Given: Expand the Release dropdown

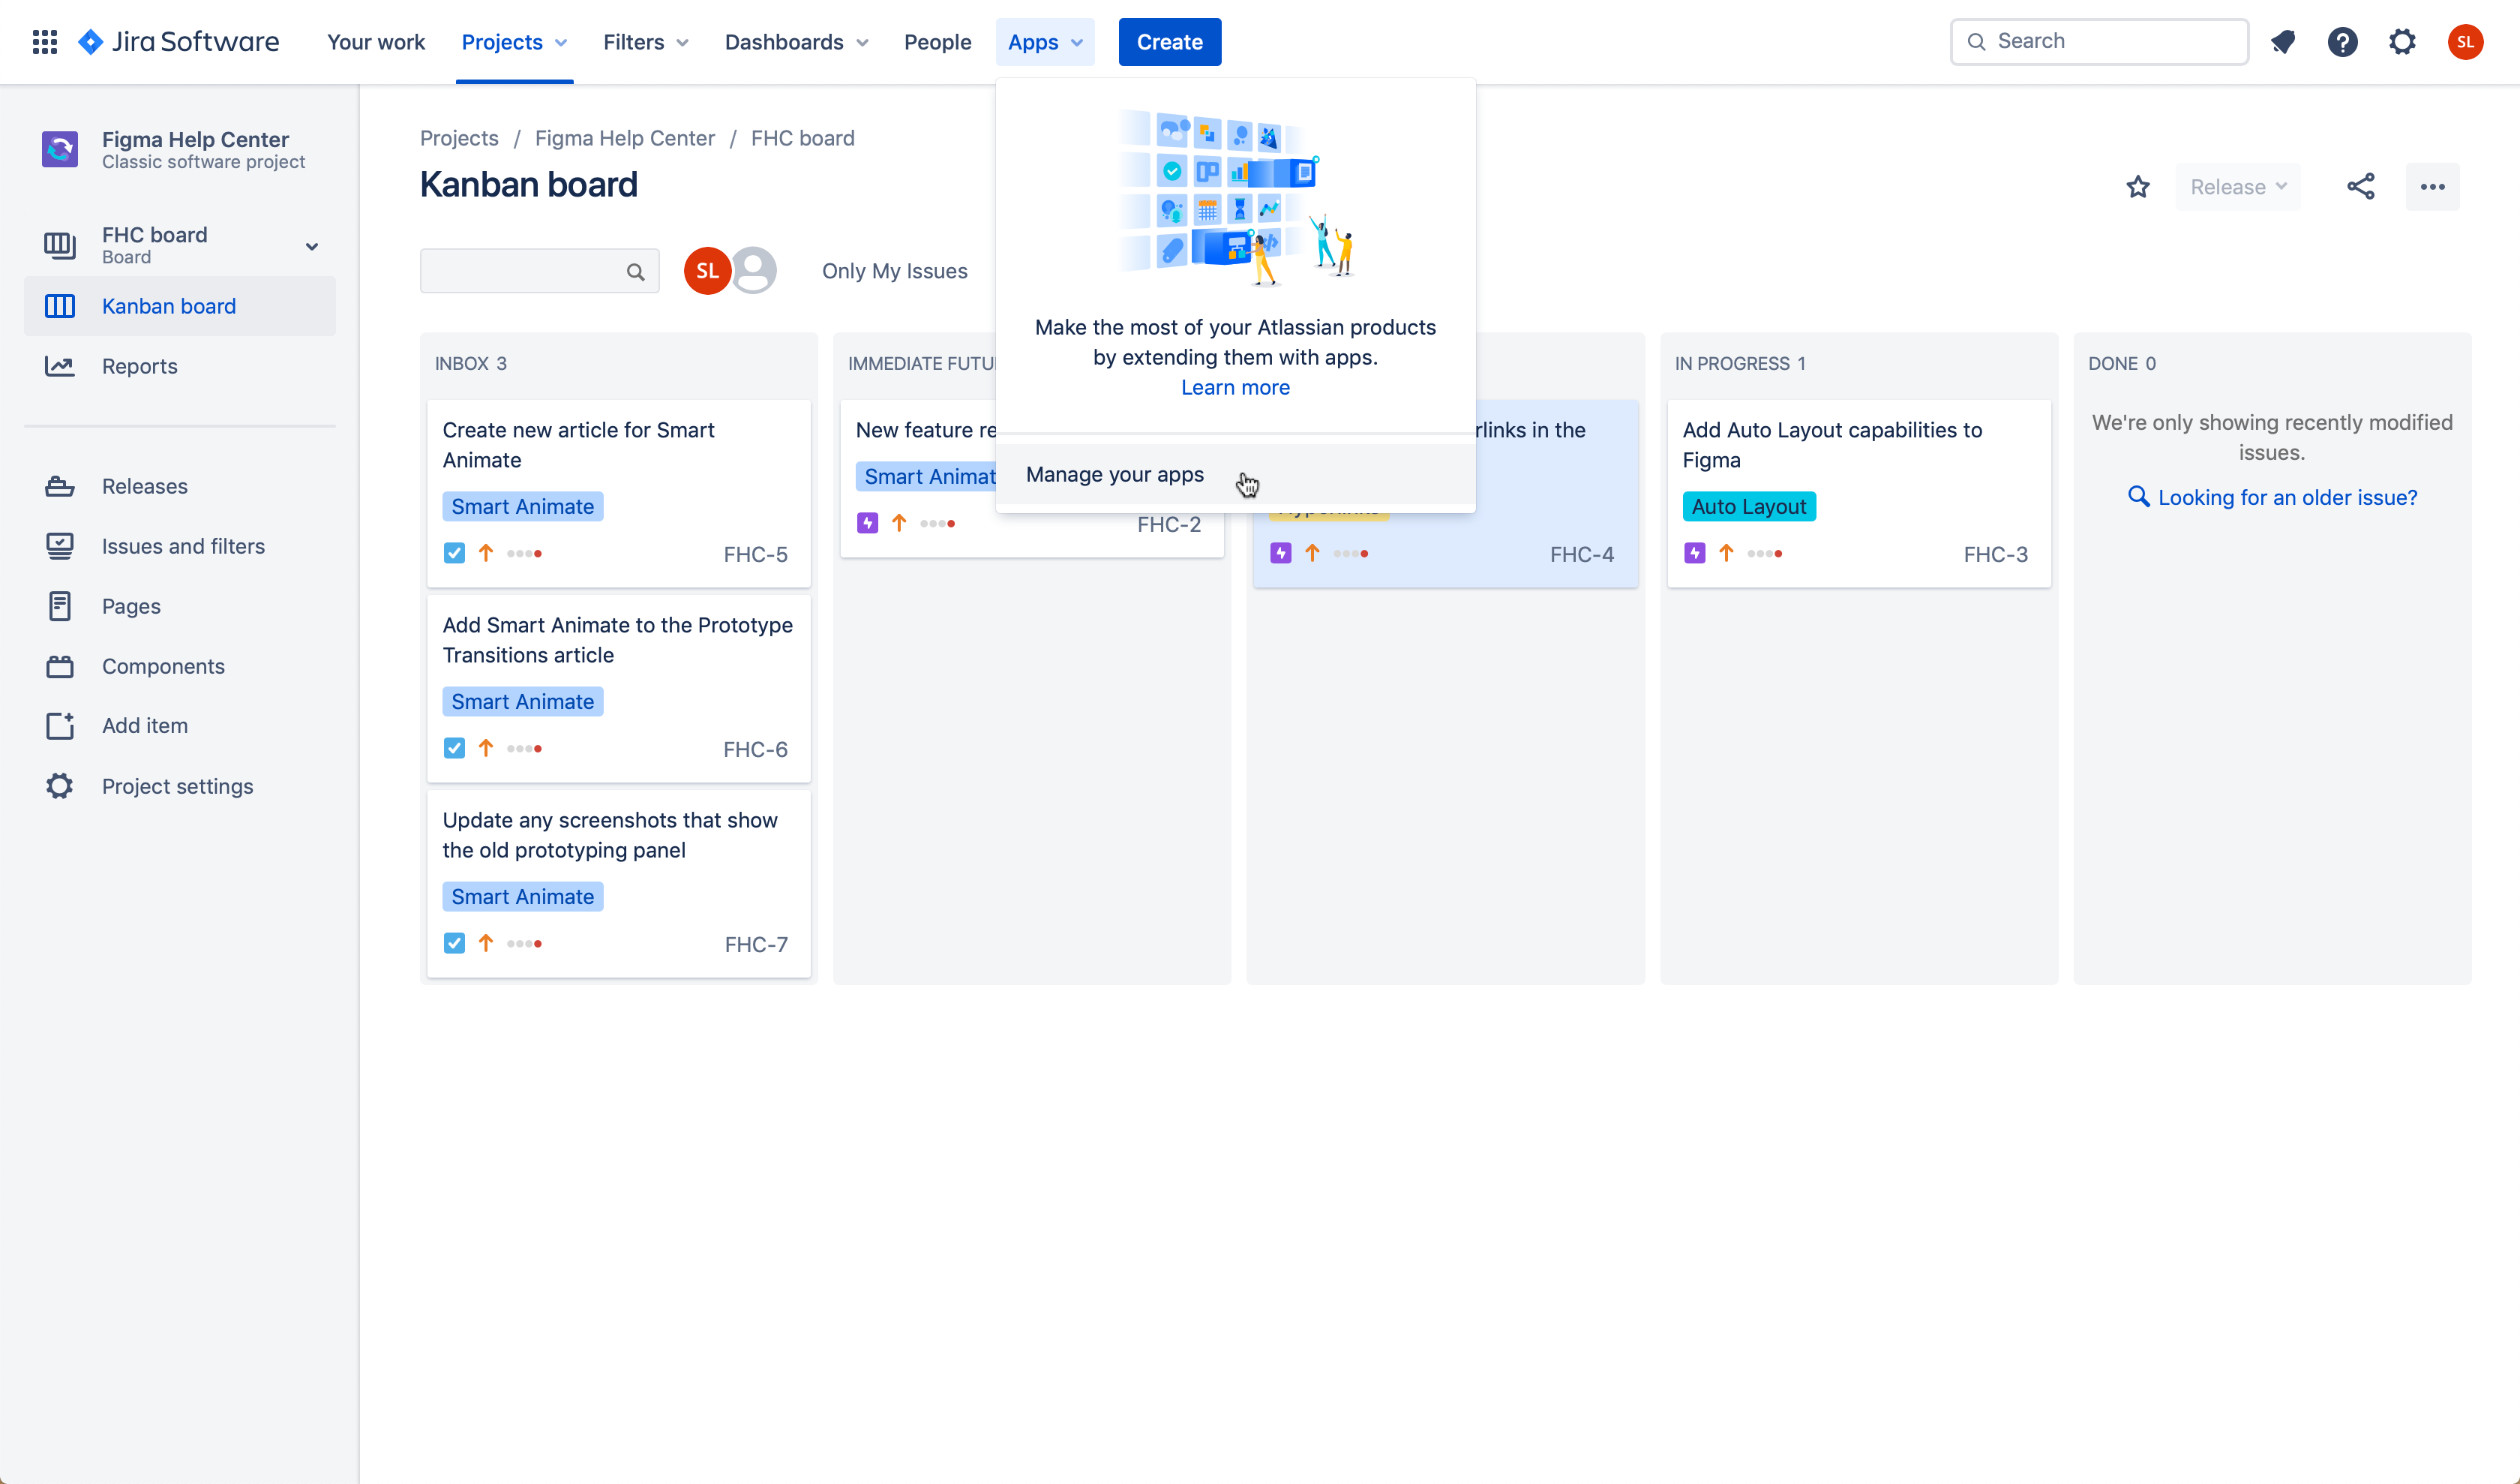Looking at the screenshot, I should pyautogui.click(x=2237, y=187).
